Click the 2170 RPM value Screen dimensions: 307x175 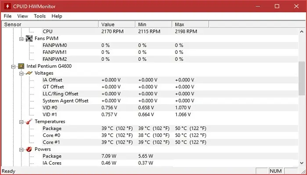click(112, 31)
